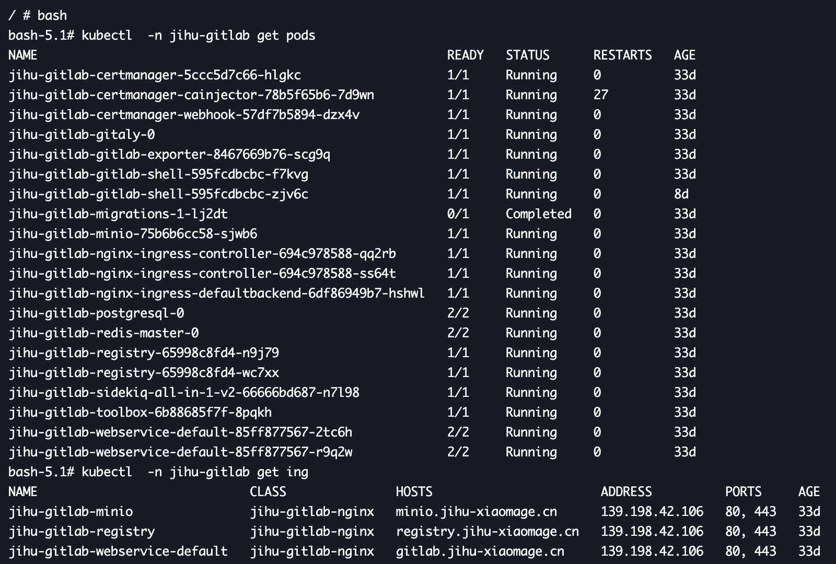This screenshot has width=836, height=564.
Task: Click pod jihu-gitlab-registry-65998c8fd4-wc7xx
Action: (144, 373)
